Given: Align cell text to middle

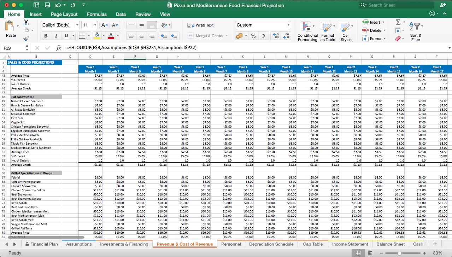Looking at the screenshot, I should pyautogui.click(x=141, y=25).
